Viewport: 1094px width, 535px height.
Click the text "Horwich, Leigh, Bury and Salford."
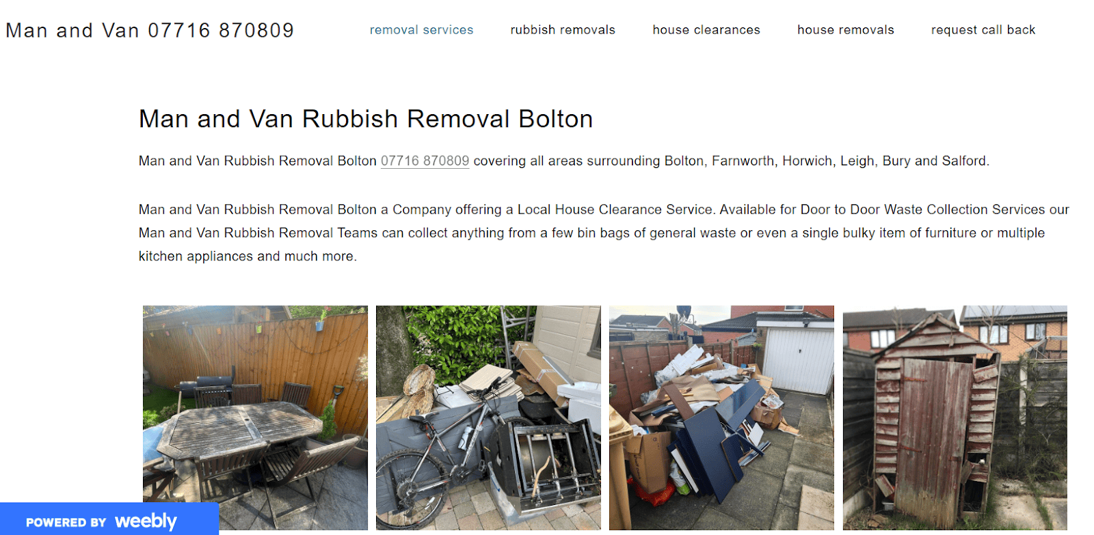[885, 161]
